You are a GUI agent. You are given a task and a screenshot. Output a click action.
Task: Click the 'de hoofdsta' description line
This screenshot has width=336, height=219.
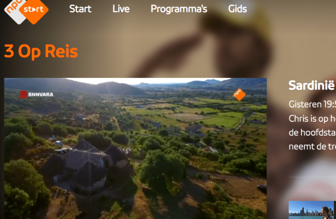[312, 133]
